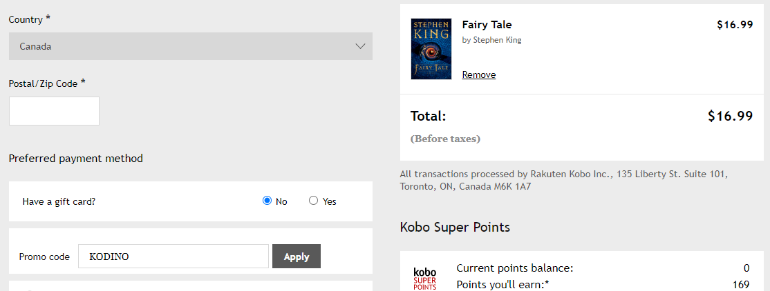Click the Promo code field containing KODINO
Image resolution: width=770 pixels, height=291 pixels.
pyautogui.click(x=173, y=257)
